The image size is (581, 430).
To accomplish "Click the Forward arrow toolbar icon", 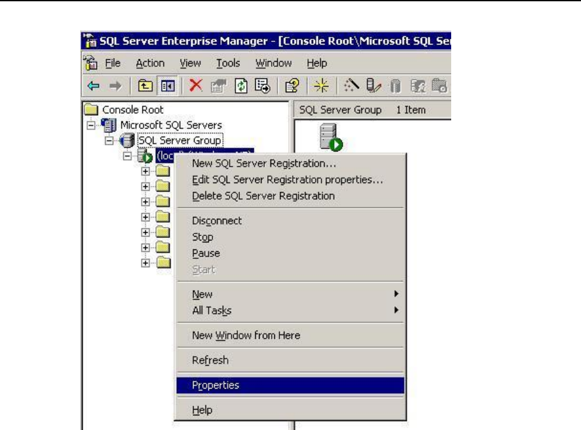I will [115, 86].
